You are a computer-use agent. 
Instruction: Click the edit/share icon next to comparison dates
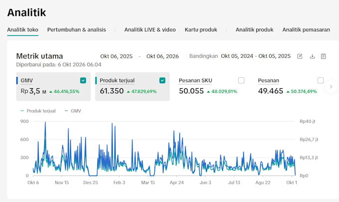click(300, 56)
